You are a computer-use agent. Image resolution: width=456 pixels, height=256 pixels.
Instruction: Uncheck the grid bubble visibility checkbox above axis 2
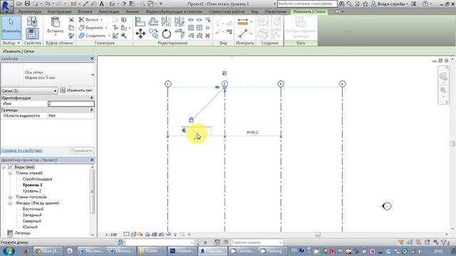click(x=224, y=73)
